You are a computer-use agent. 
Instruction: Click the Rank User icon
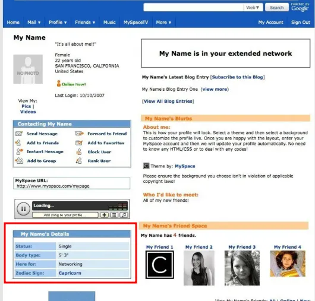click(x=79, y=160)
